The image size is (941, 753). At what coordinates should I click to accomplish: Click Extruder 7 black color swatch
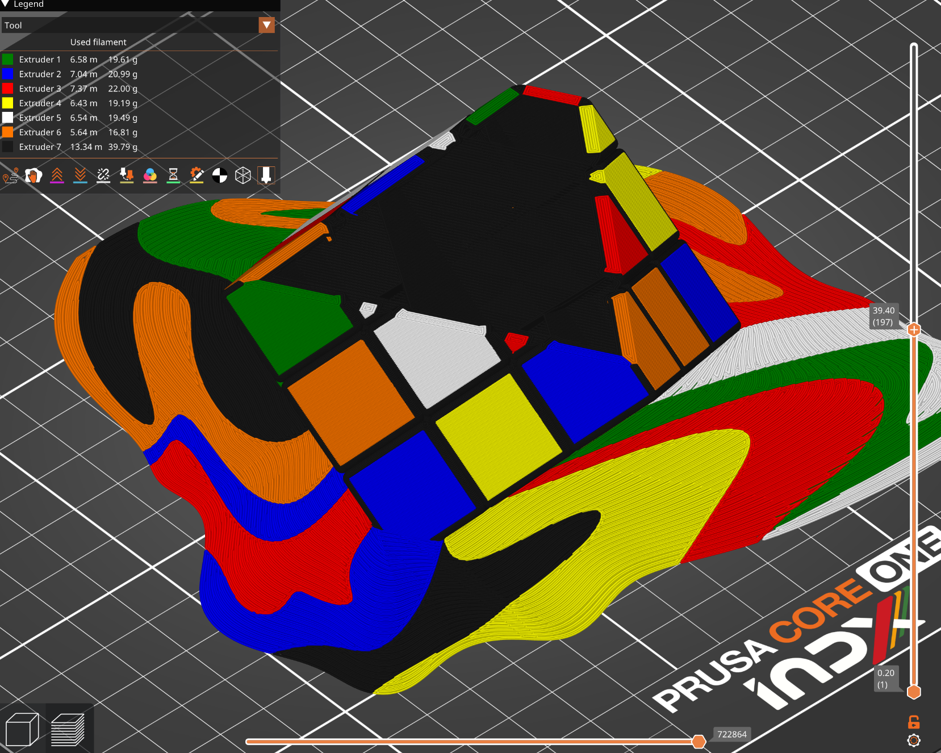point(7,147)
